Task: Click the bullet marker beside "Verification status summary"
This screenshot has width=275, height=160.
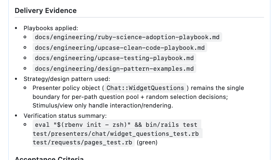Action: coord(16,116)
